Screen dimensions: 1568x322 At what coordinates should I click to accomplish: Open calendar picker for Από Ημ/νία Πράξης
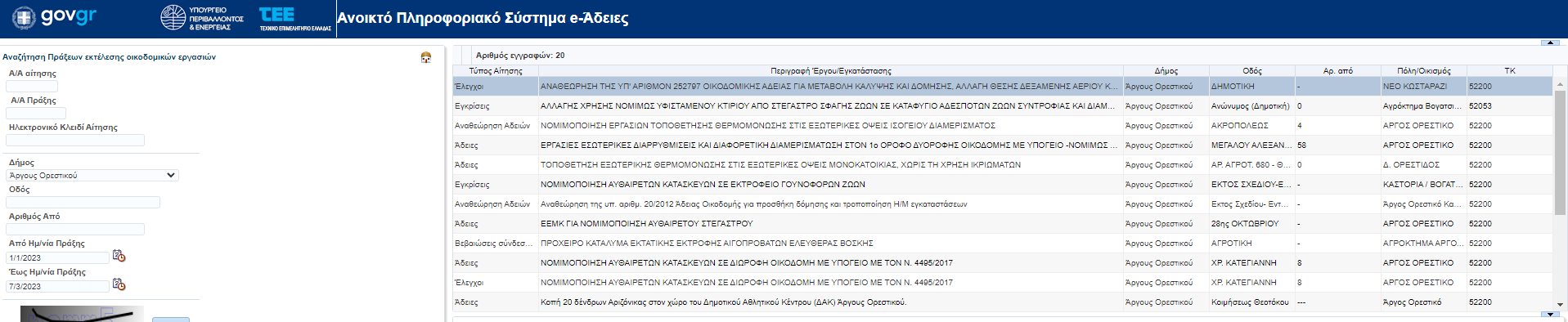pyautogui.click(x=119, y=256)
